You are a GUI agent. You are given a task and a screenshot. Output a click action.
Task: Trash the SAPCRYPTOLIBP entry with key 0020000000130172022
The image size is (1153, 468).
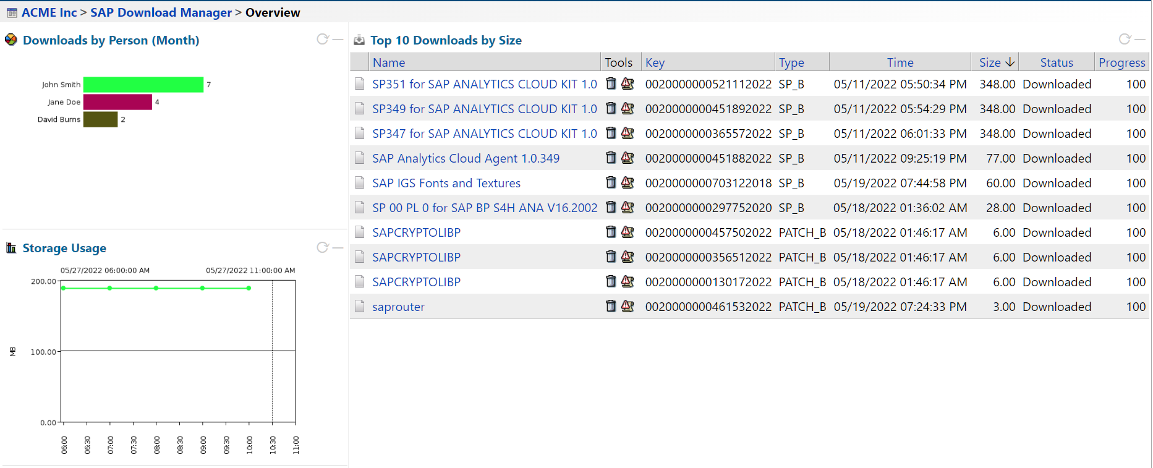(x=611, y=281)
